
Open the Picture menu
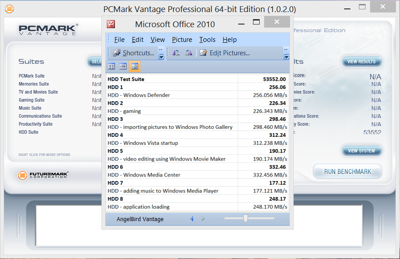[x=182, y=40]
